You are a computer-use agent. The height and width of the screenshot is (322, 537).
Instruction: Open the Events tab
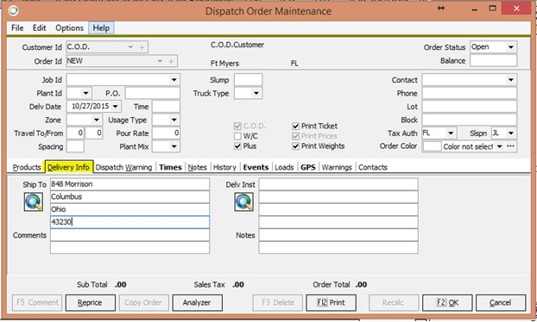pyautogui.click(x=256, y=167)
